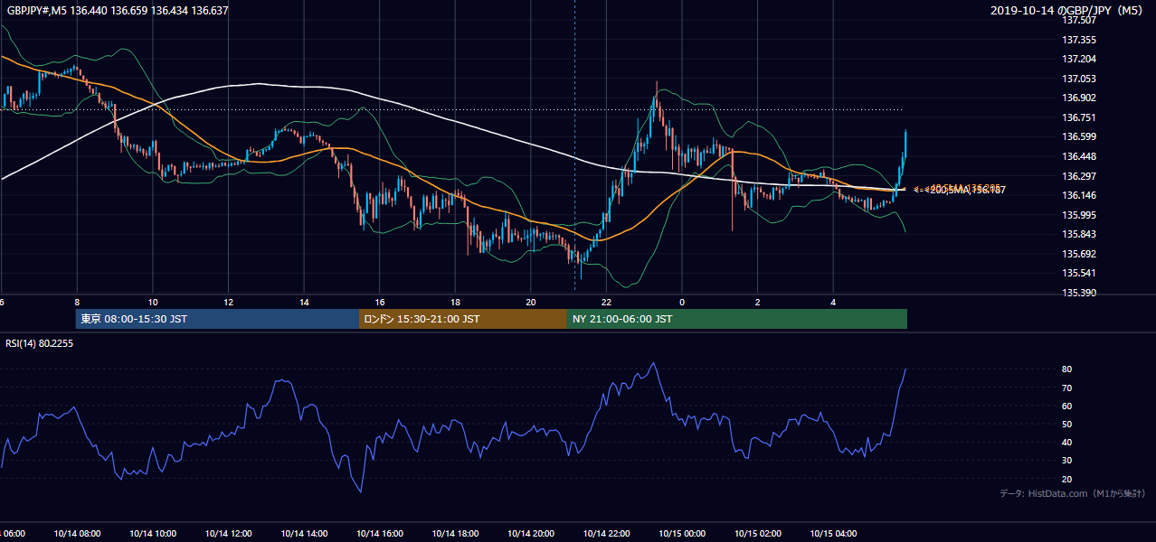Click hour tick 22 below the price chart

pos(606,302)
